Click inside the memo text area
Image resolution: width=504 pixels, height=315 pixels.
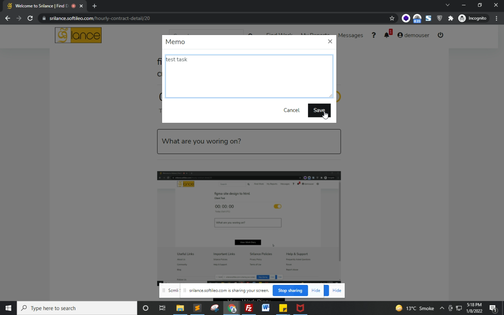point(249,76)
